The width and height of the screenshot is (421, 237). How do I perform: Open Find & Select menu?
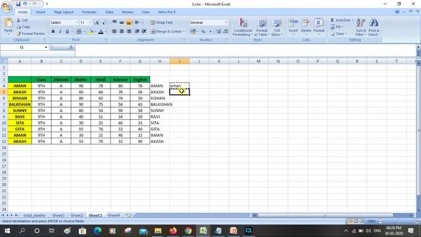374,27
